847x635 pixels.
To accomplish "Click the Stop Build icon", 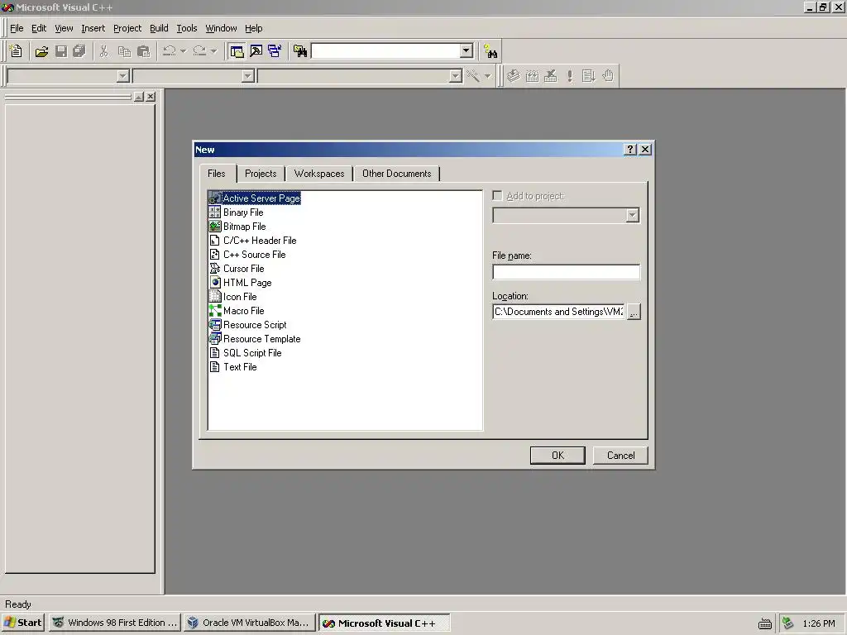I will (x=550, y=76).
